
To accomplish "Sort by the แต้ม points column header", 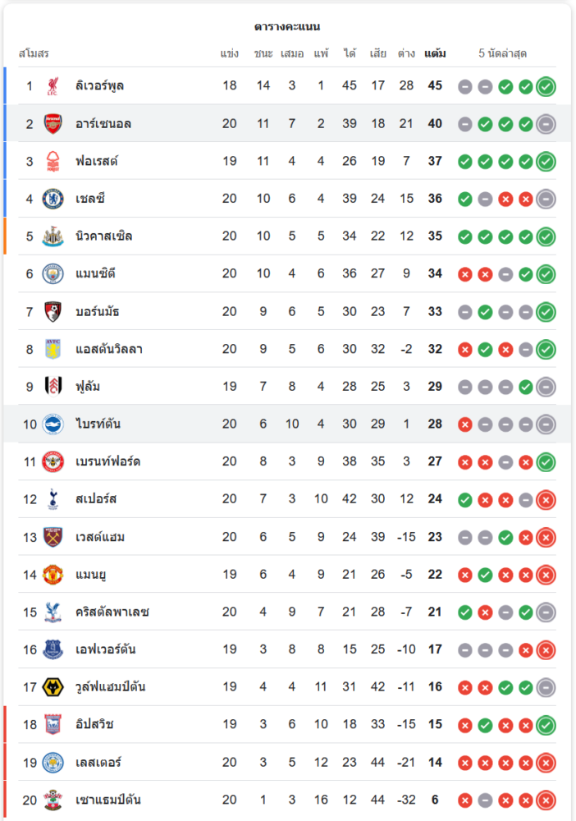I will coord(435,54).
